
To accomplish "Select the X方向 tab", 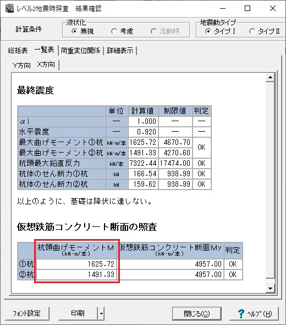I will point(46,64).
